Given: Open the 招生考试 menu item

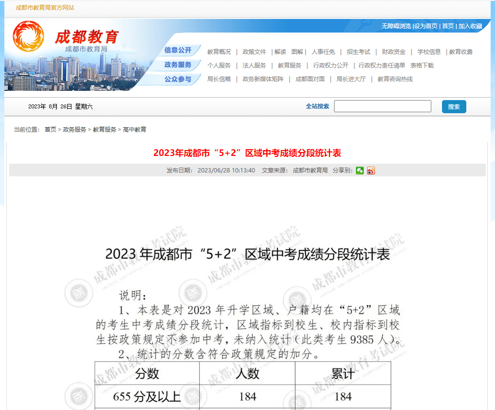Looking at the screenshot, I should point(358,51).
